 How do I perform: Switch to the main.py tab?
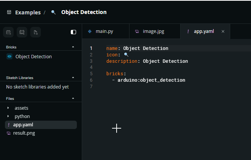point(106,31)
